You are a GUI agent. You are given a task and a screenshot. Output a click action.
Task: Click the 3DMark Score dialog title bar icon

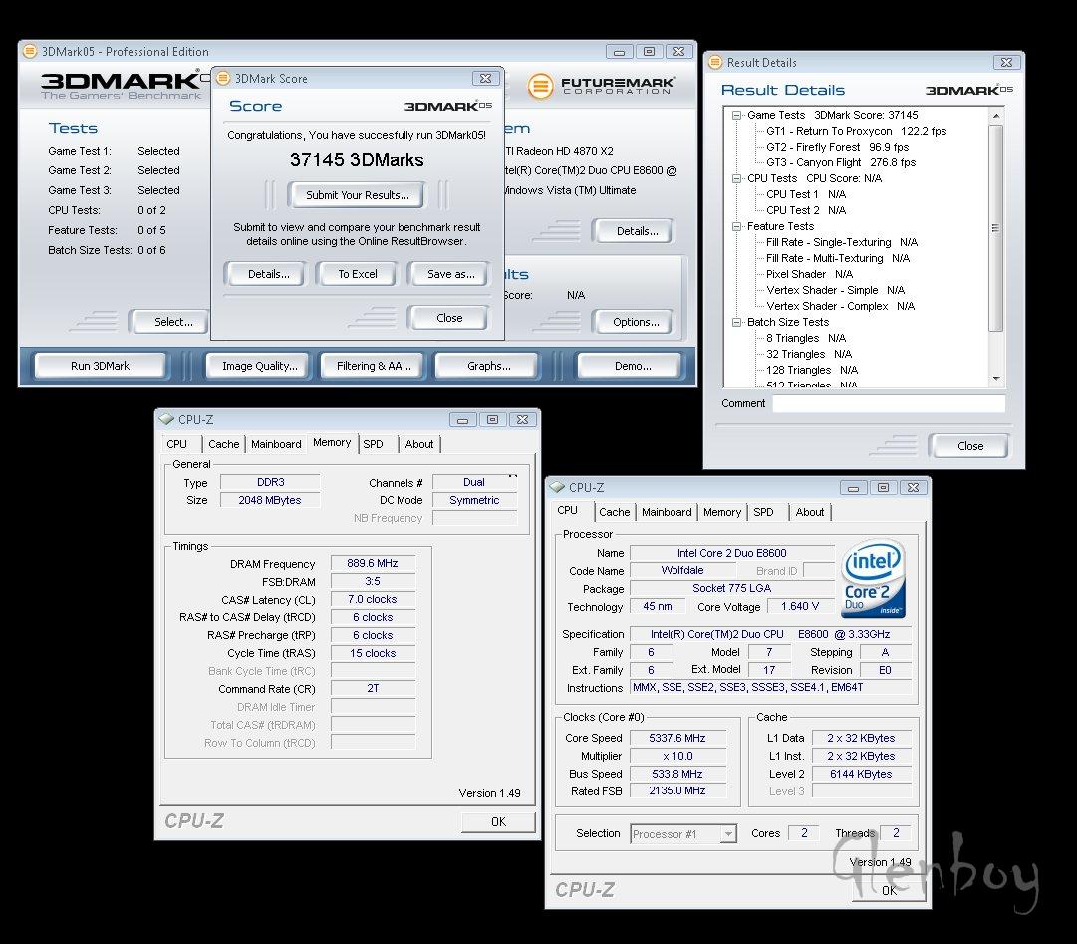222,78
